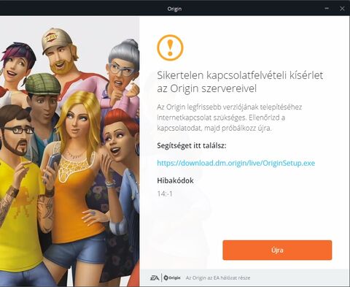350x287 pixels.
Task: Click the Origin title in the title bar
Action: pos(174,9)
